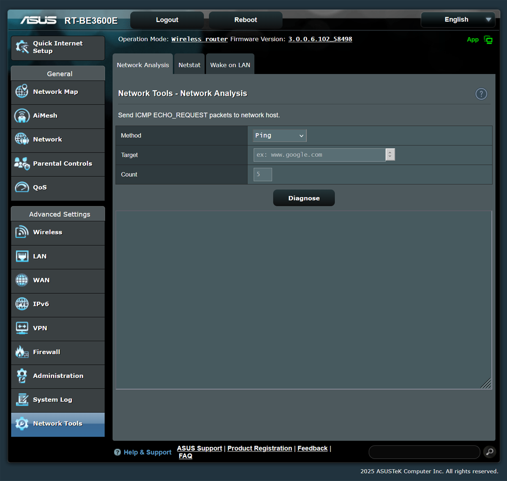The height and width of the screenshot is (481, 507).
Task: Click the General section header
Action: tap(58, 74)
